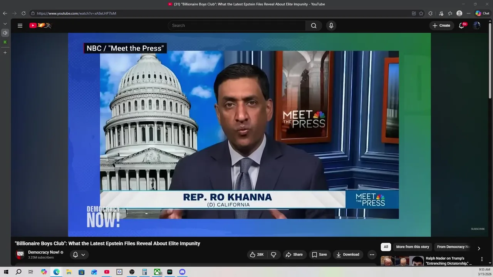This screenshot has height=277, width=493.
Task: Click the video title text
Action: point(107,244)
